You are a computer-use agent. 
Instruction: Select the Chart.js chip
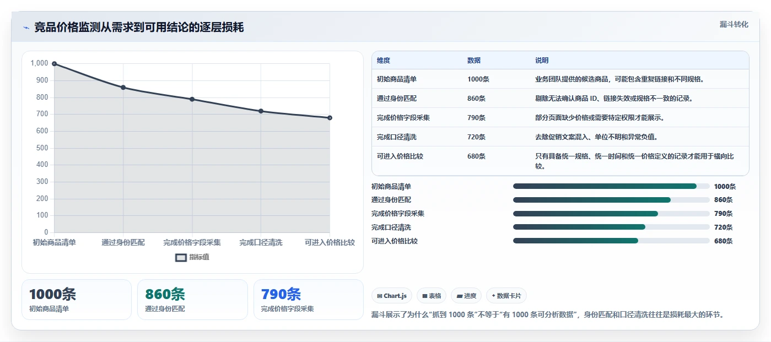(391, 296)
